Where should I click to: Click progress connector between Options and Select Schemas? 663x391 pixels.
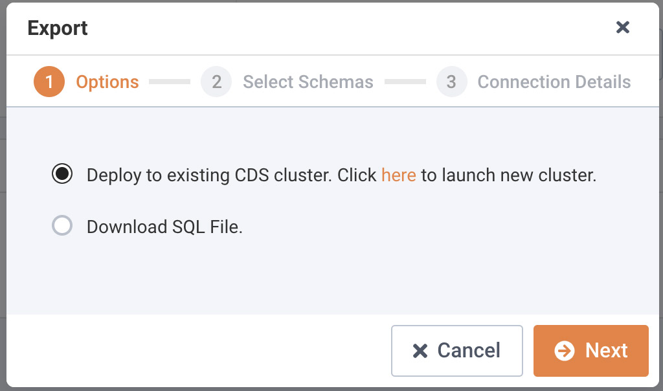click(x=170, y=82)
